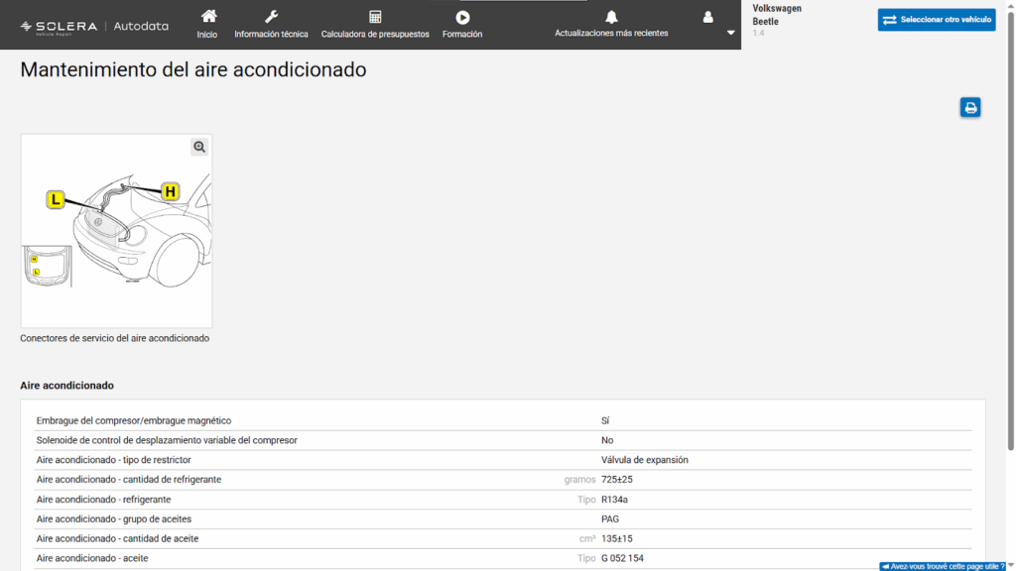The width and height of the screenshot is (1016, 571).
Task: Expand the dropdown caret below user icon
Action: point(731,33)
